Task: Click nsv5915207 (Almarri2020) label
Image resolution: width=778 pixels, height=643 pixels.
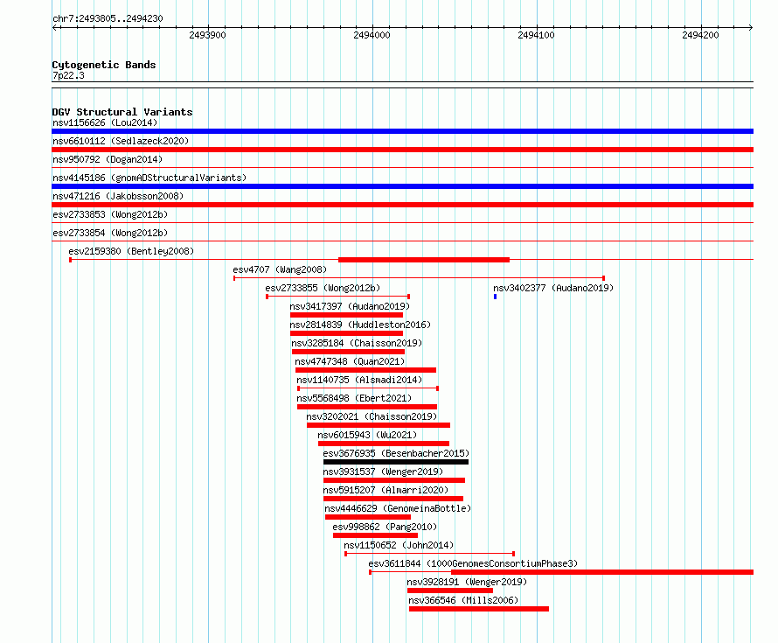Action: coord(386,490)
